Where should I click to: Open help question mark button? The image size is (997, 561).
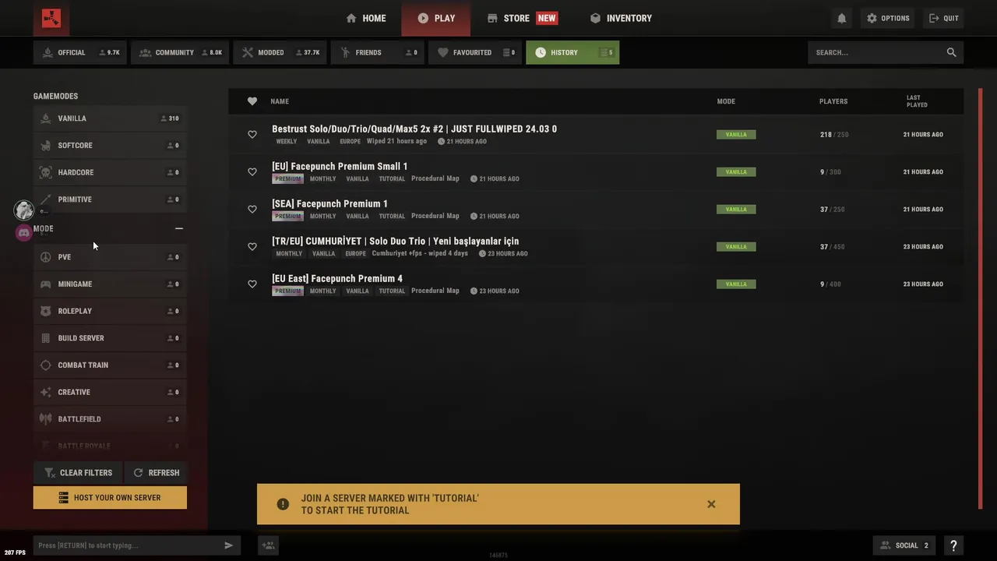tap(953, 545)
